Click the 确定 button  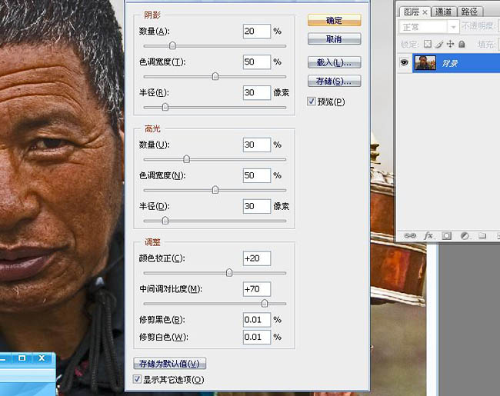(334, 21)
